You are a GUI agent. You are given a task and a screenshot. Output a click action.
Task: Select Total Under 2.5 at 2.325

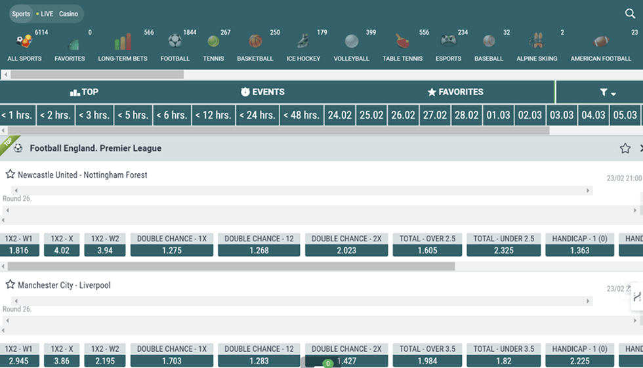[504, 245]
